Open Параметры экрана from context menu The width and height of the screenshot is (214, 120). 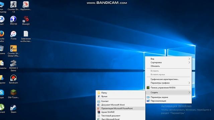click(x=169, y=97)
